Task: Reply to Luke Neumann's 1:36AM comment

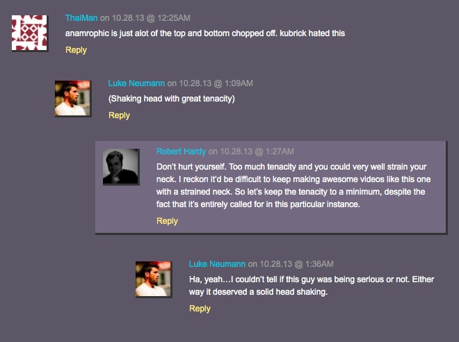Action: tap(200, 309)
